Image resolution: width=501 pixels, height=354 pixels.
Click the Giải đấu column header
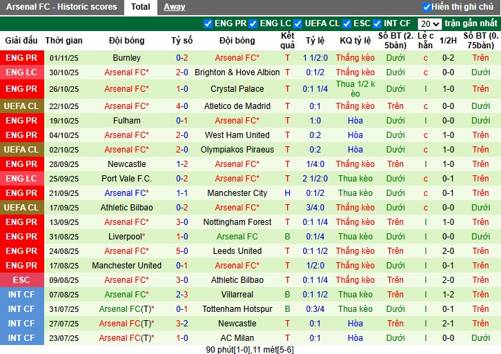click(21, 41)
